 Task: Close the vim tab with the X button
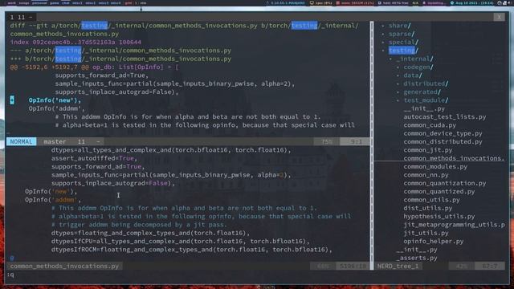499,17
